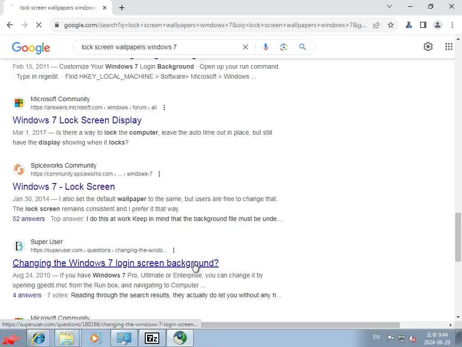Click the network tray icon
Screen dimensions: 462x347
(401, 338)
